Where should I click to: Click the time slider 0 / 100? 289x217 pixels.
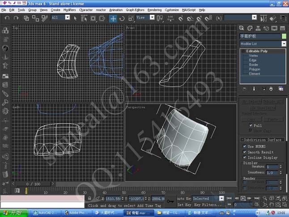(33, 184)
